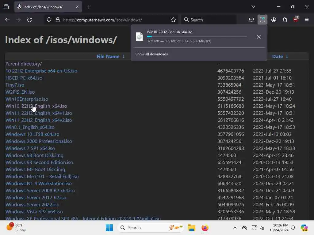This screenshot has width=314, height=235.
Task: Show hidden system tray icons
Action: (x=235, y=228)
